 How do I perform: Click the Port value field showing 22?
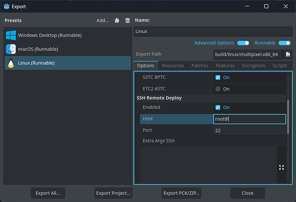pos(250,130)
